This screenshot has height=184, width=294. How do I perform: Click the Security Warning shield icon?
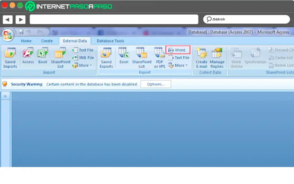(5, 84)
